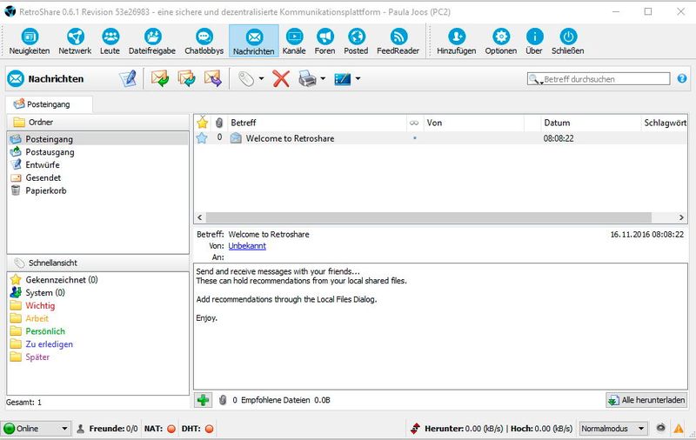Open Kanäle channels
This screenshot has width=696, height=440.
tap(294, 41)
